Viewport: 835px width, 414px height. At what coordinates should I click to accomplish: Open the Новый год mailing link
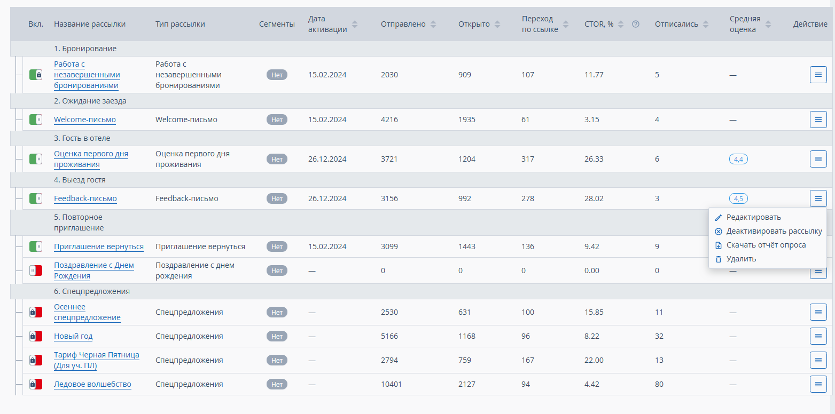[x=73, y=336]
